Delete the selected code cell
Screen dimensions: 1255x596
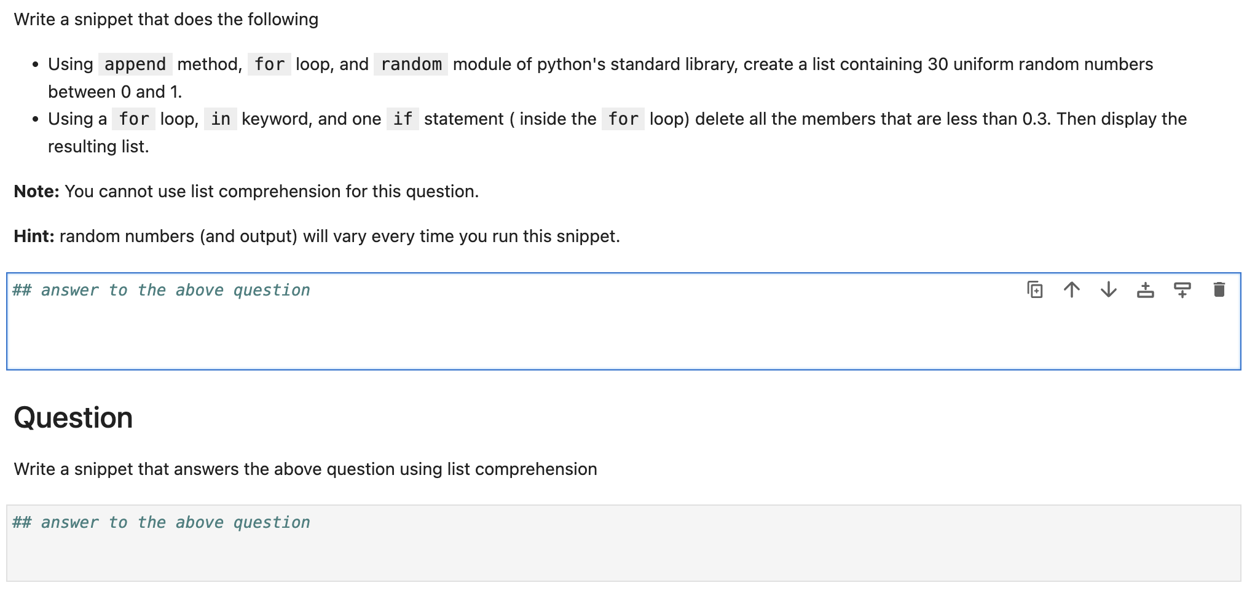click(x=1219, y=289)
